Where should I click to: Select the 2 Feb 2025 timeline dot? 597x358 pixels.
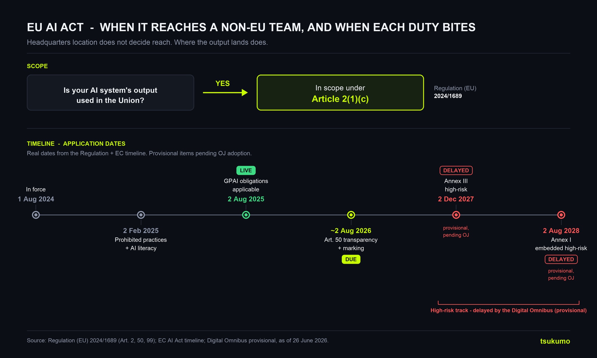pos(141,215)
